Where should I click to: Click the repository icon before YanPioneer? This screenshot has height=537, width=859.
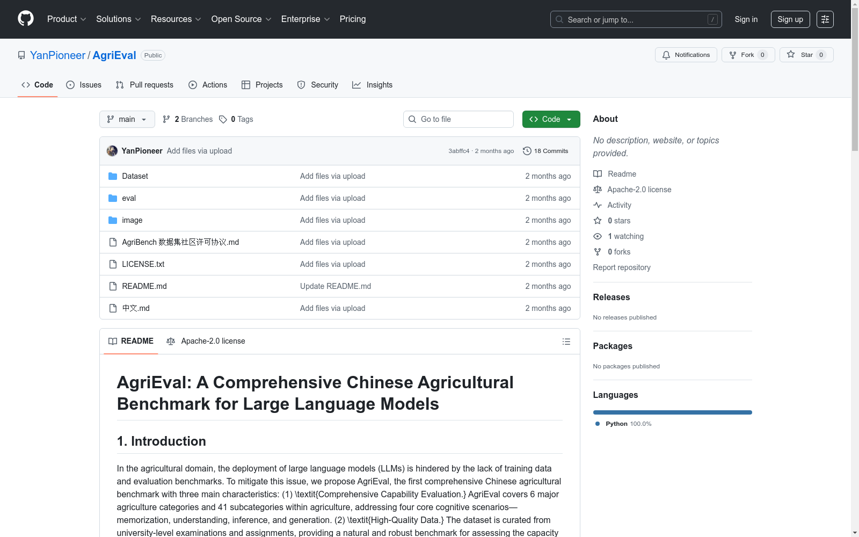21,55
